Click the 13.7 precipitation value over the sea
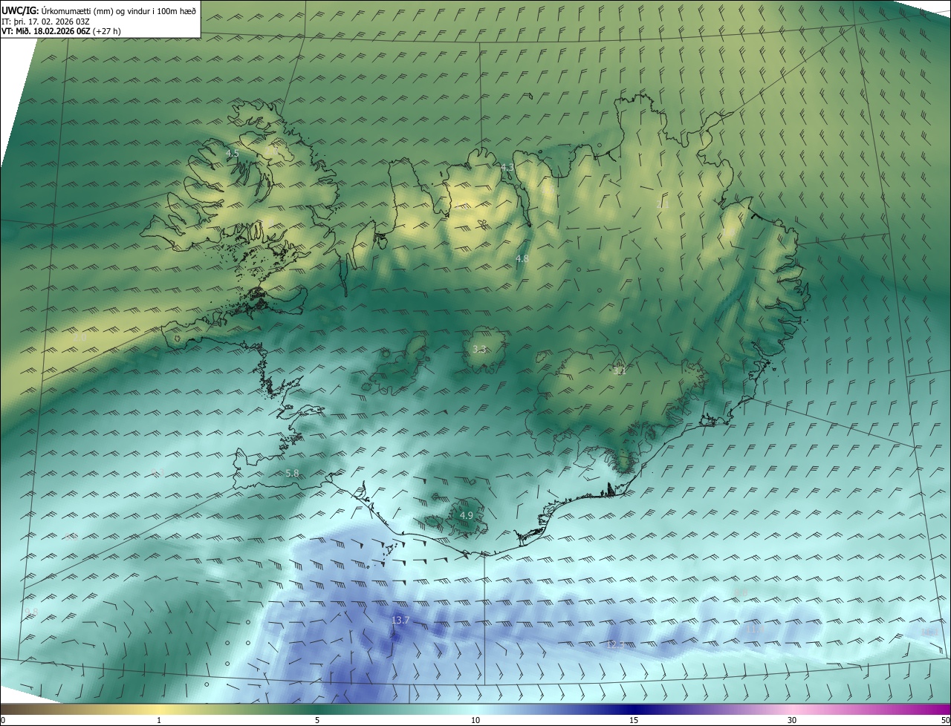Viewport: 951px width, 726px height. 400,620
